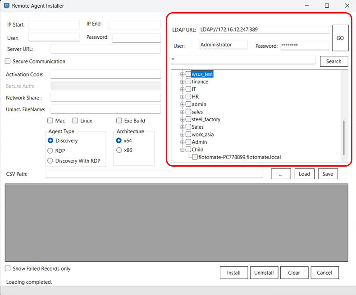Toggle Show Failed Records only
Screen dimensions: 356x295
(8, 268)
